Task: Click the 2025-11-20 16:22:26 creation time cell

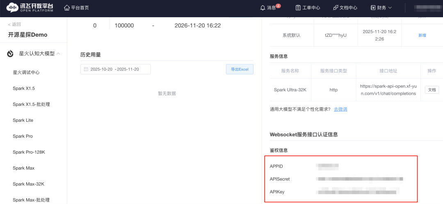Action: [379, 36]
